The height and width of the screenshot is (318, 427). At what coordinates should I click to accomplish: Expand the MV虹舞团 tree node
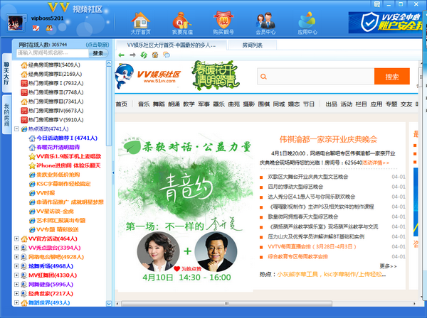[17, 275]
